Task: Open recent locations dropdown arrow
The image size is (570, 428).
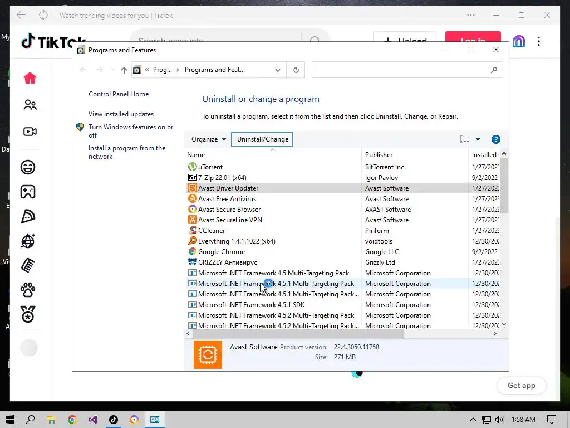Action: [x=112, y=70]
